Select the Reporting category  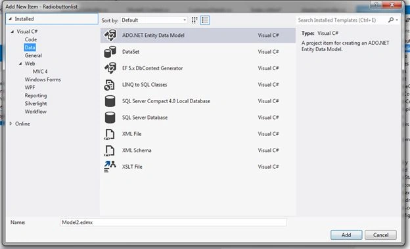[35, 96]
